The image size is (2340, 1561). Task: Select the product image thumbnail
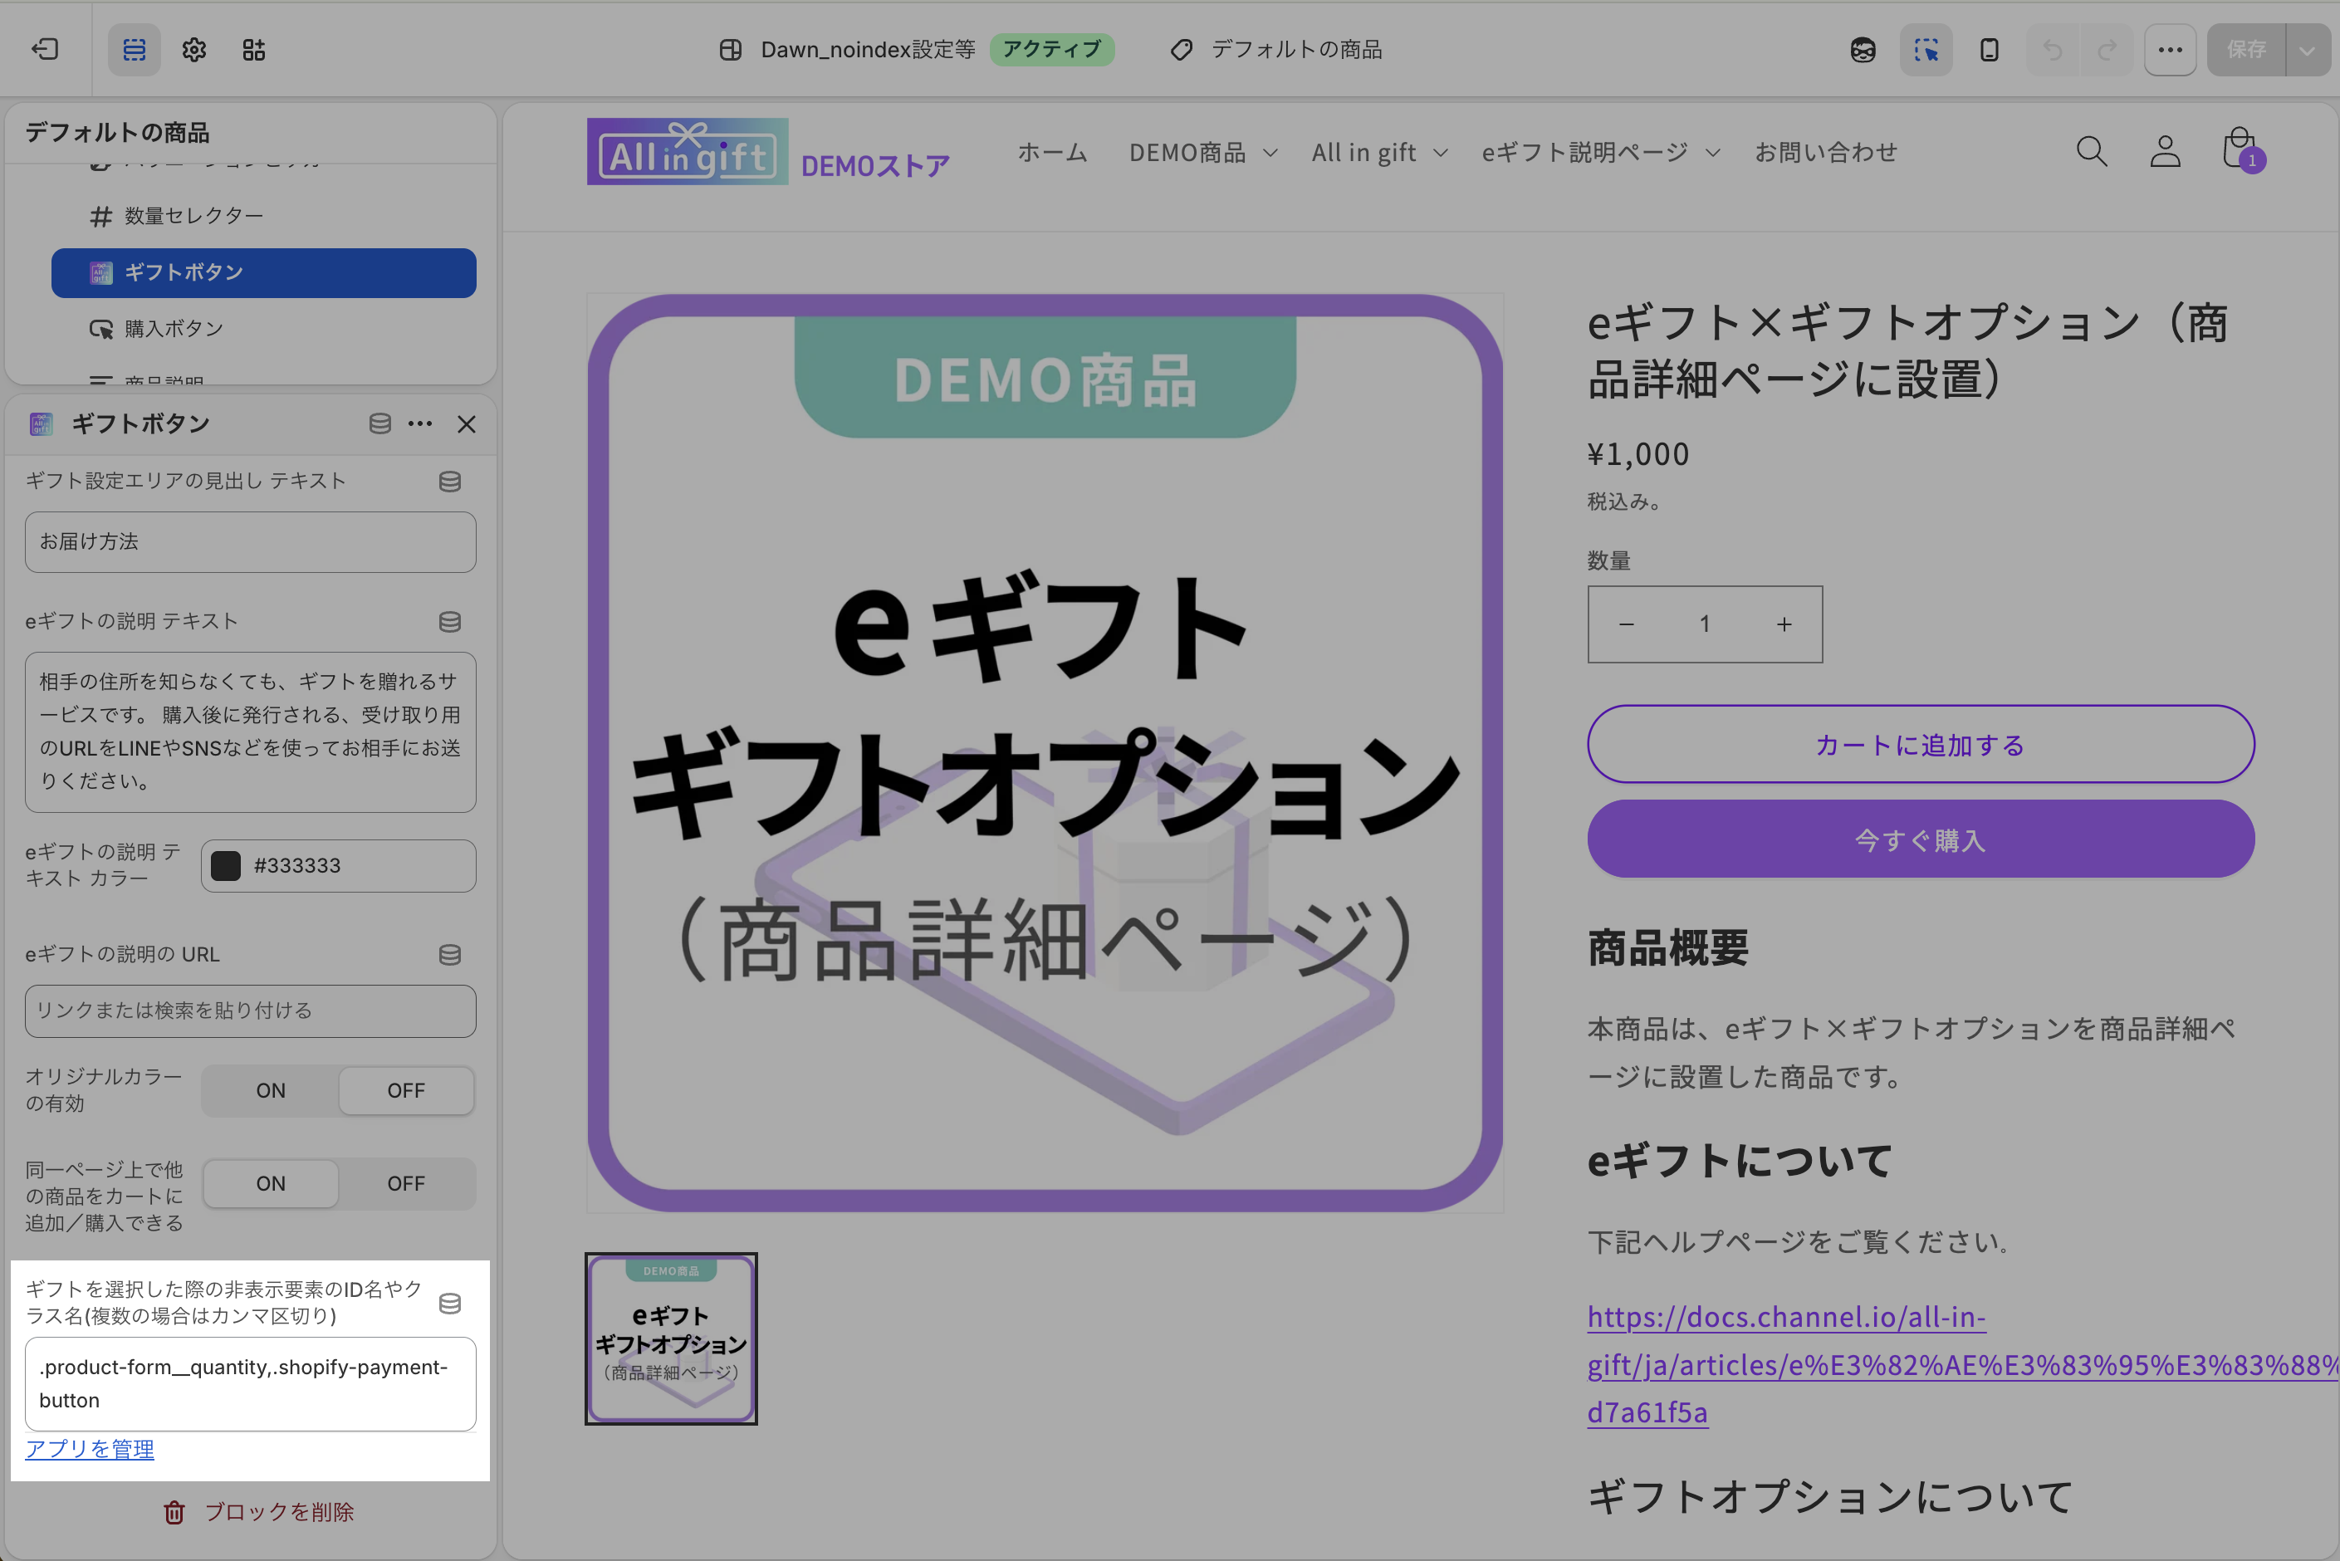click(671, 1339)
